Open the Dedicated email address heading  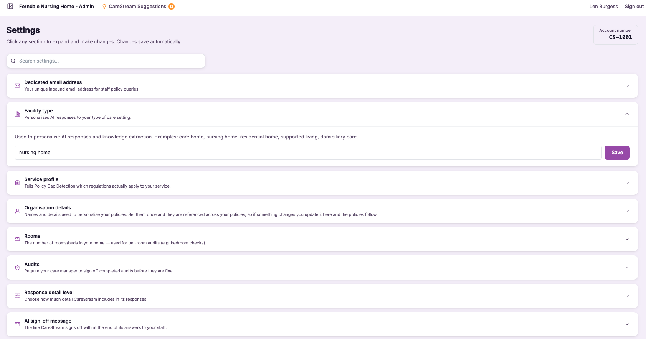53,82
